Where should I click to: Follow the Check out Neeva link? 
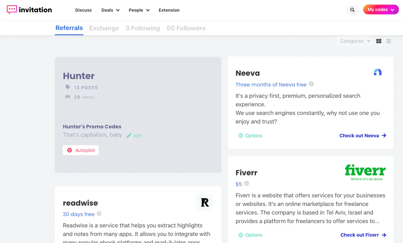point(363,135)
